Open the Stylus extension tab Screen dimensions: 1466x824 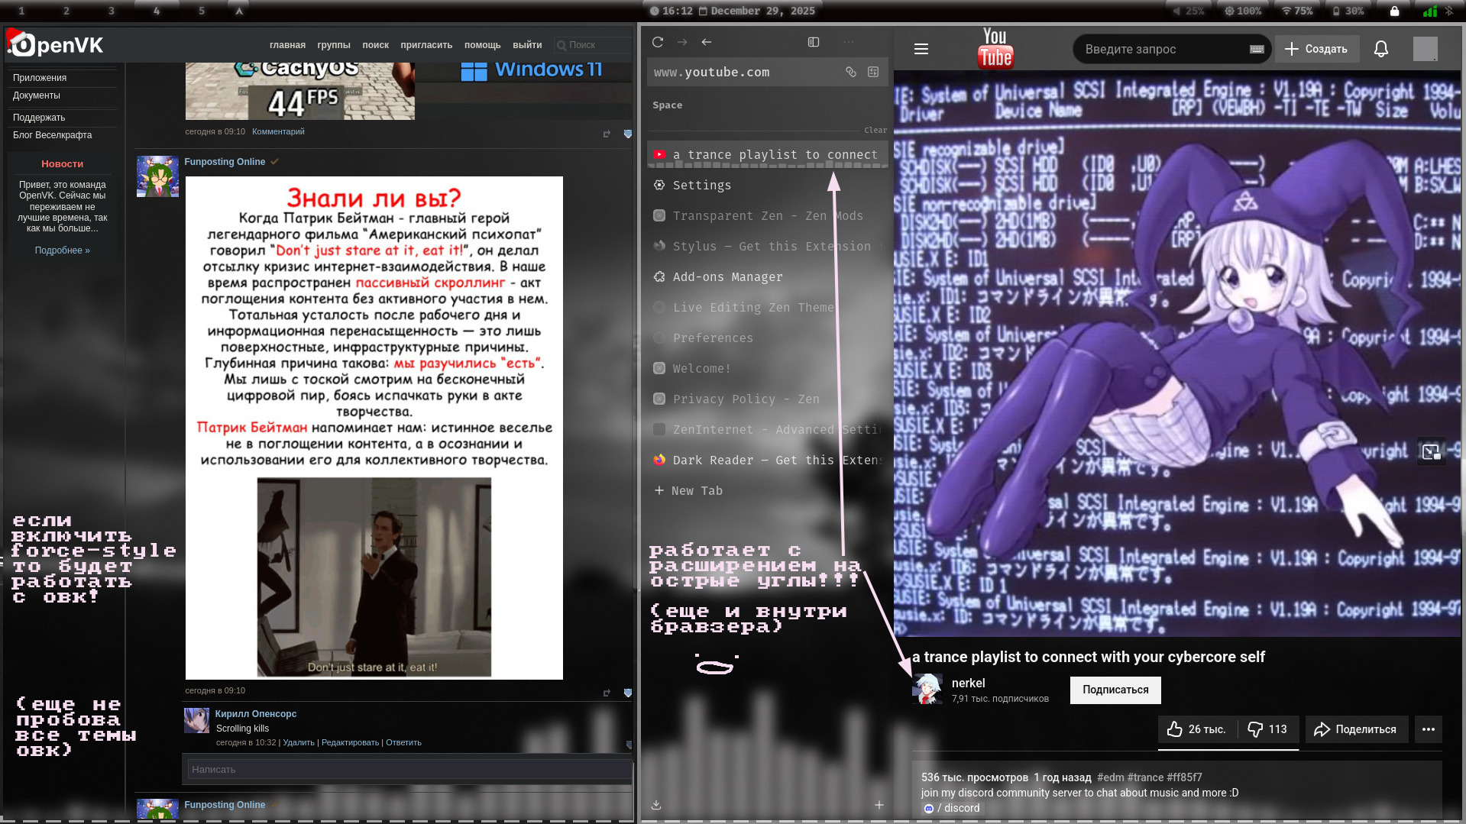coord(767,246)
